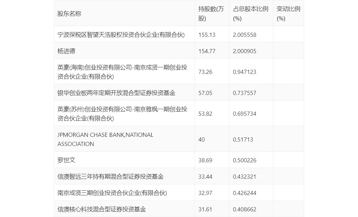Click the 32.97 shares value
The height and width of the screenshot is (217, 358).
tap(205, 193)
